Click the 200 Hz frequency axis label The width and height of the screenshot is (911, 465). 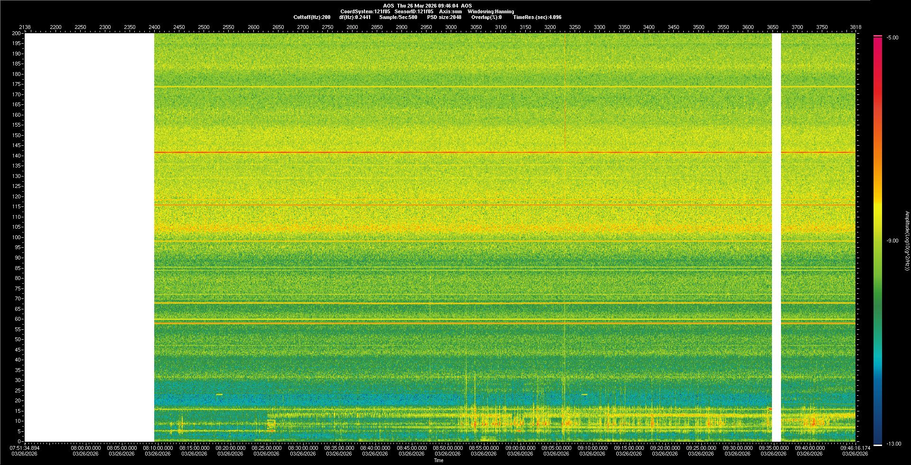point(16,33)
